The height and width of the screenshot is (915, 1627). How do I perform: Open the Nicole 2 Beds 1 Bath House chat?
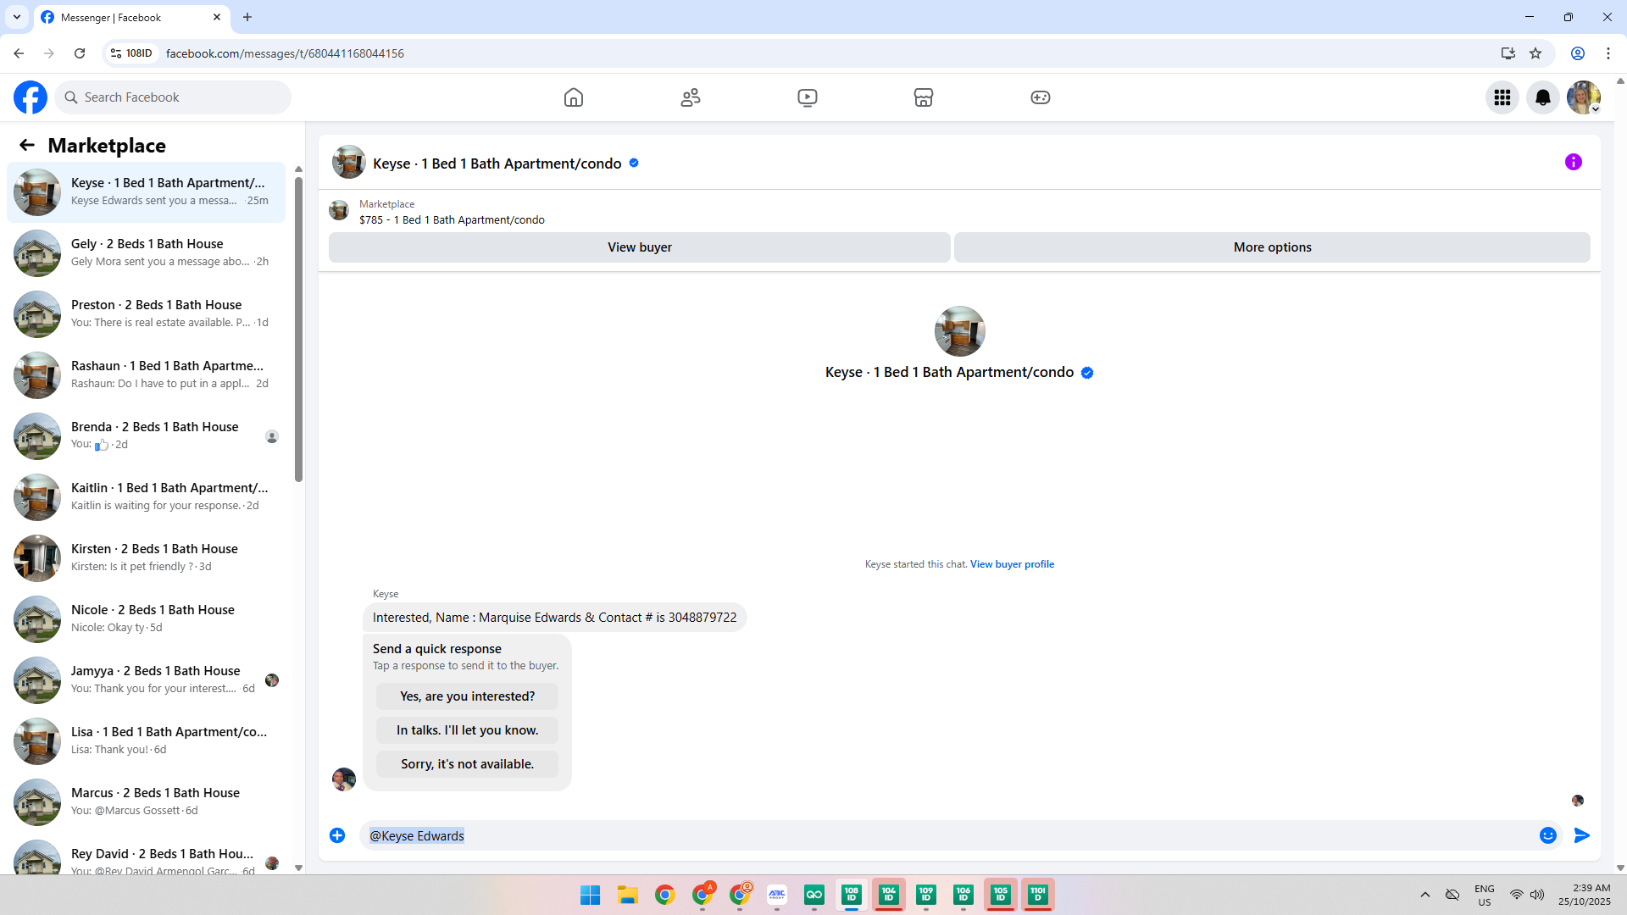pyautogui.click(x=146, y=619)
